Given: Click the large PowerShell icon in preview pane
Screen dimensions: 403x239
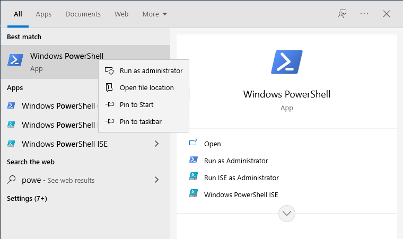Looking at the screenshot, I should (286, 61).
